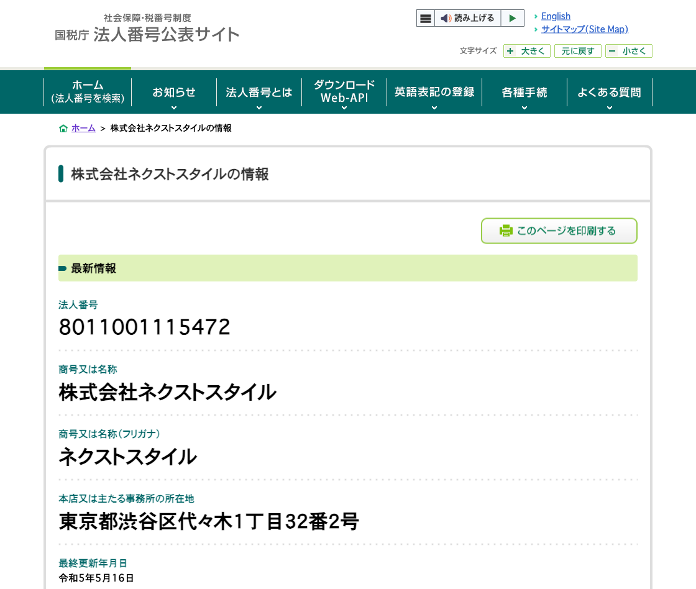The width and height of the screenshot is (696, 589).
Task: Expand chevron under 法人番号とは
Action: tap(259, 108)
